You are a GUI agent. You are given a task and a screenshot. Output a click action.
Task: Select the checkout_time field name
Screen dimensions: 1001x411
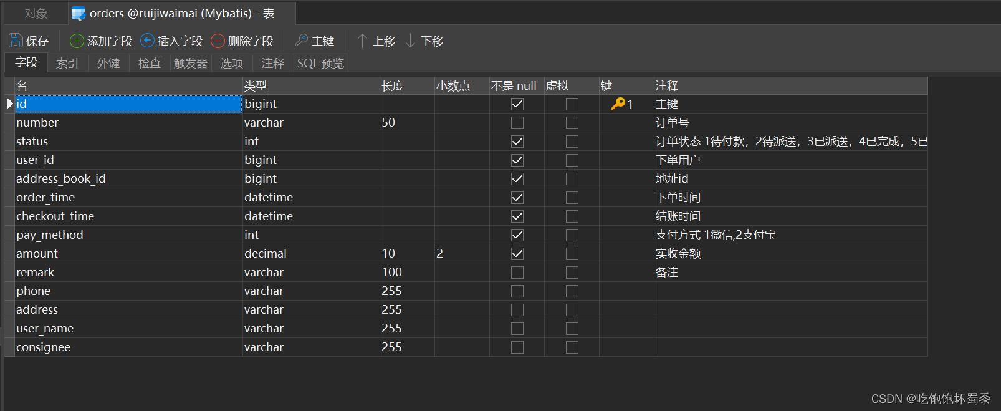[x=128, y=216]
